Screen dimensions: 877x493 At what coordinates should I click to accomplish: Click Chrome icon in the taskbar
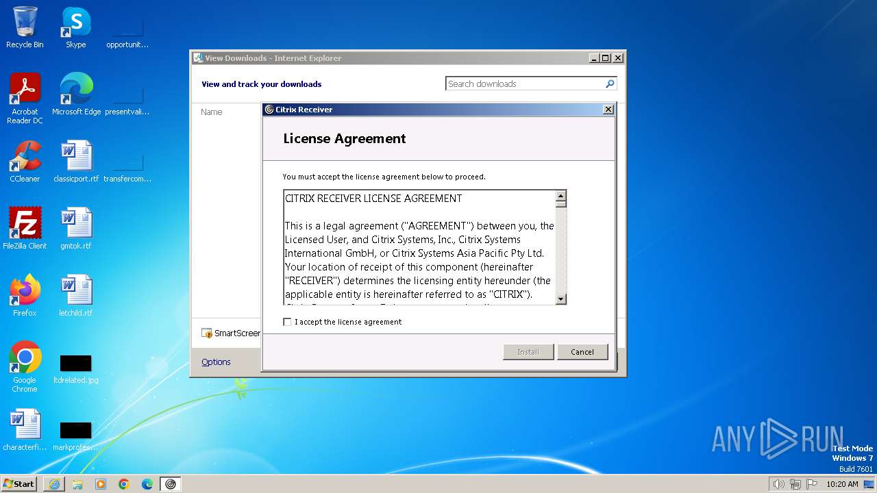[124, 484]
